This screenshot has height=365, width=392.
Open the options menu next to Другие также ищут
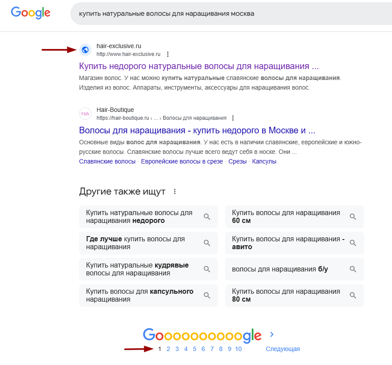point(175,191)
